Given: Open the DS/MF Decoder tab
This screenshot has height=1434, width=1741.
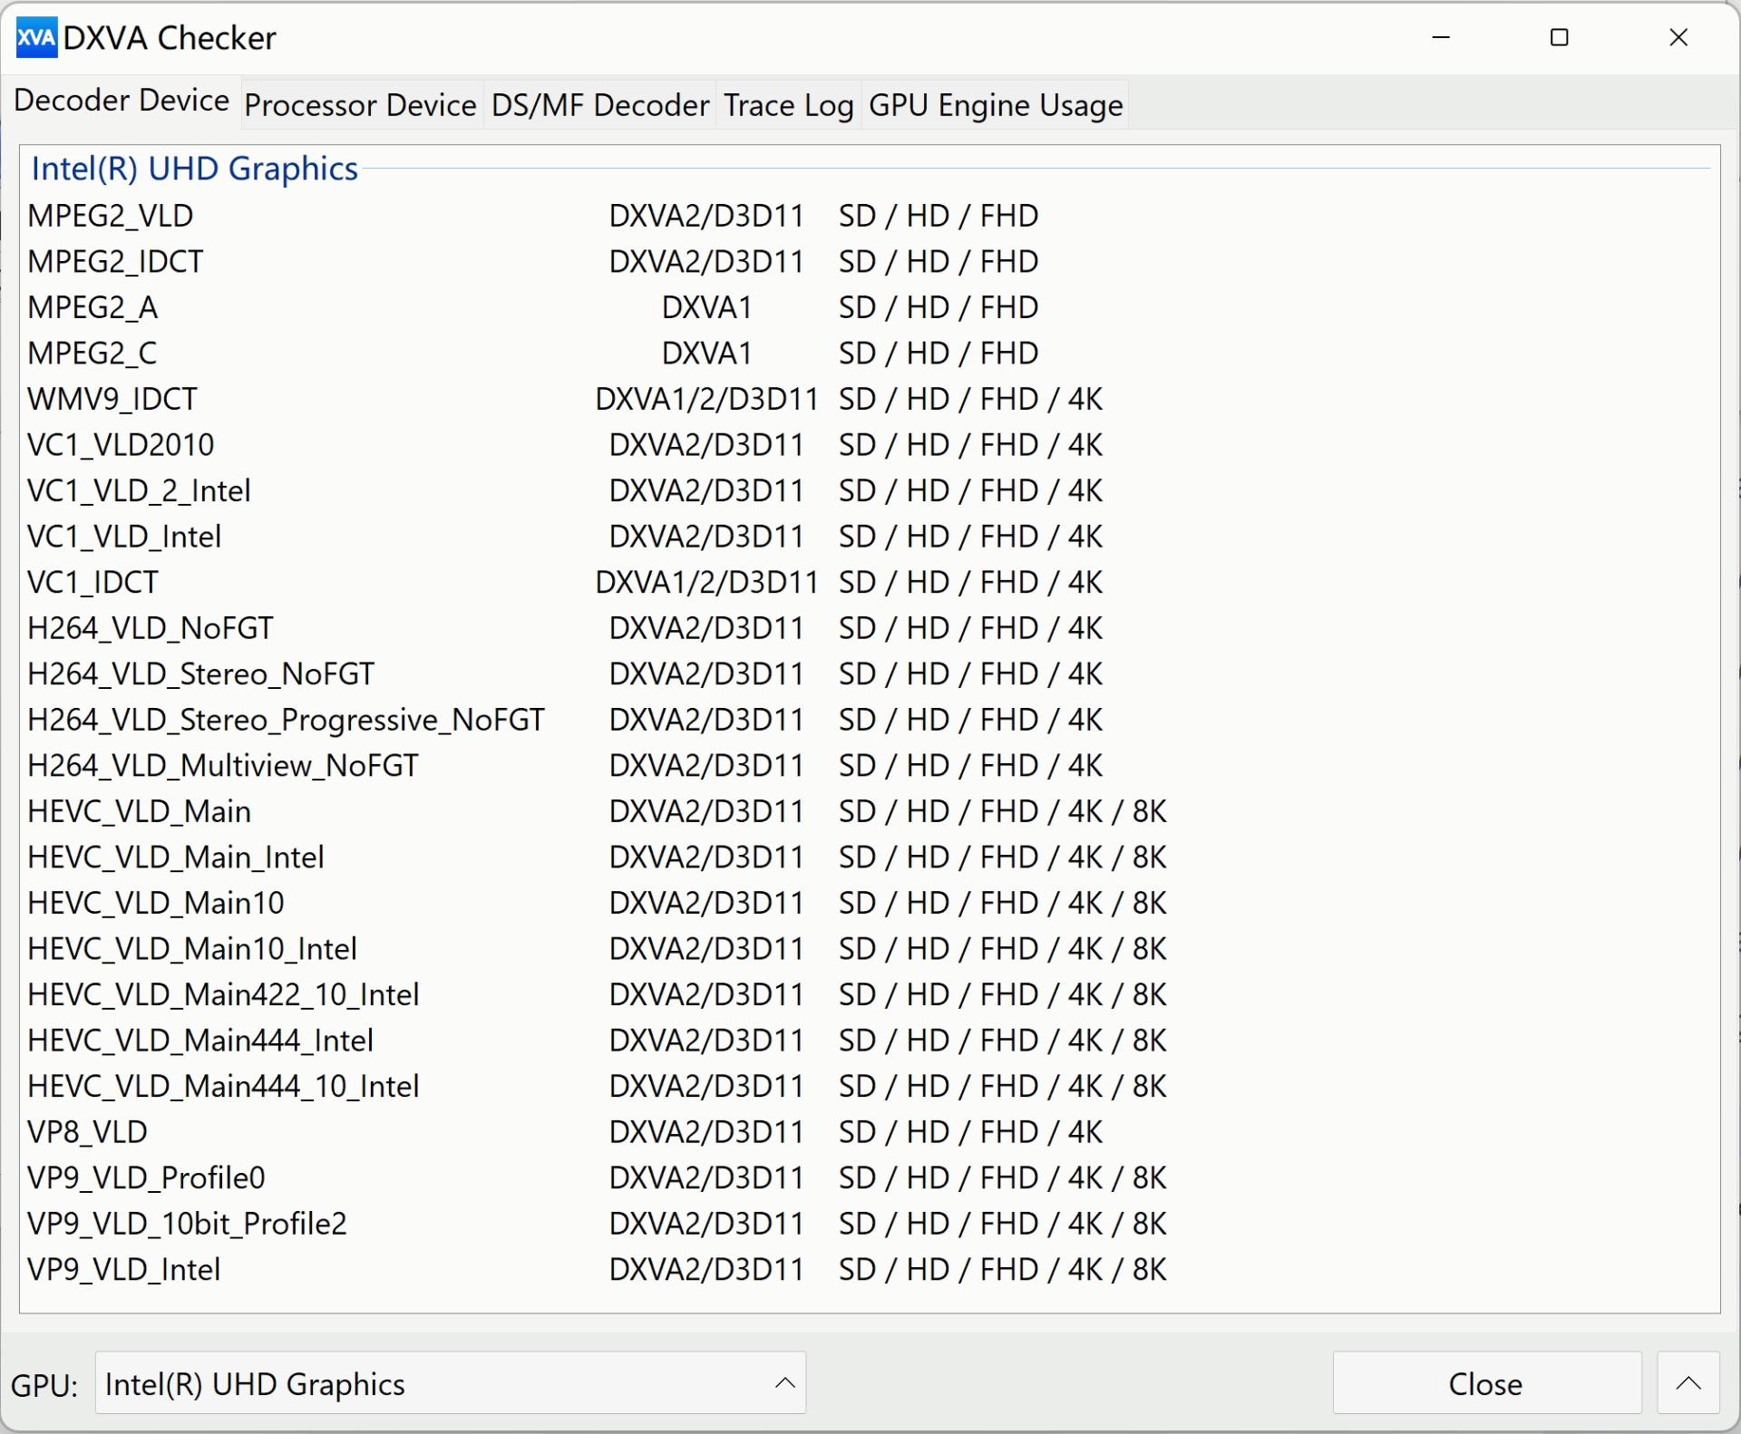Looking at the screenshot, I should pyautogui.click(x=599, y=106).
